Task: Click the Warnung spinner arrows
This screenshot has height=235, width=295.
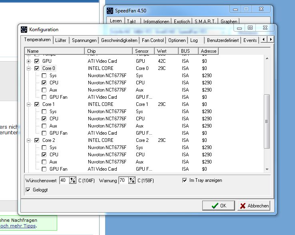Action: (132, 180)
